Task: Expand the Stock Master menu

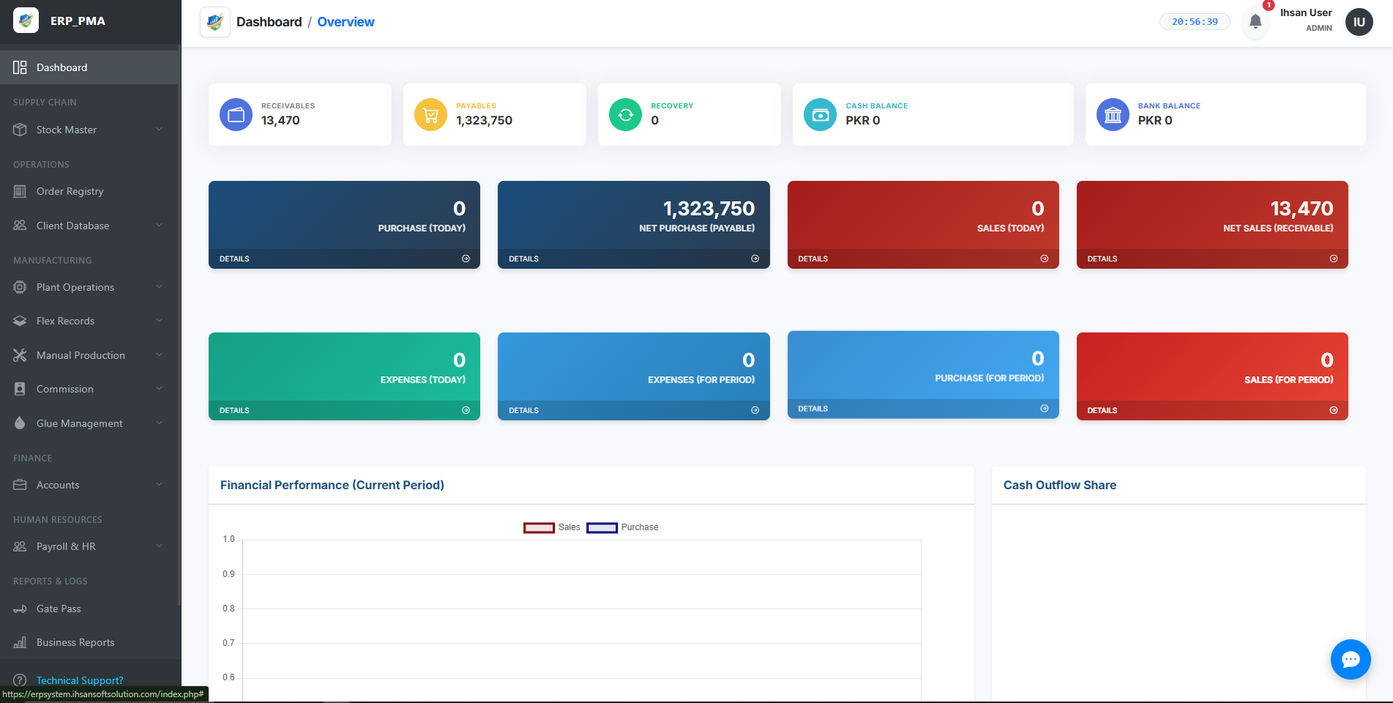Action: click(90, 130)
